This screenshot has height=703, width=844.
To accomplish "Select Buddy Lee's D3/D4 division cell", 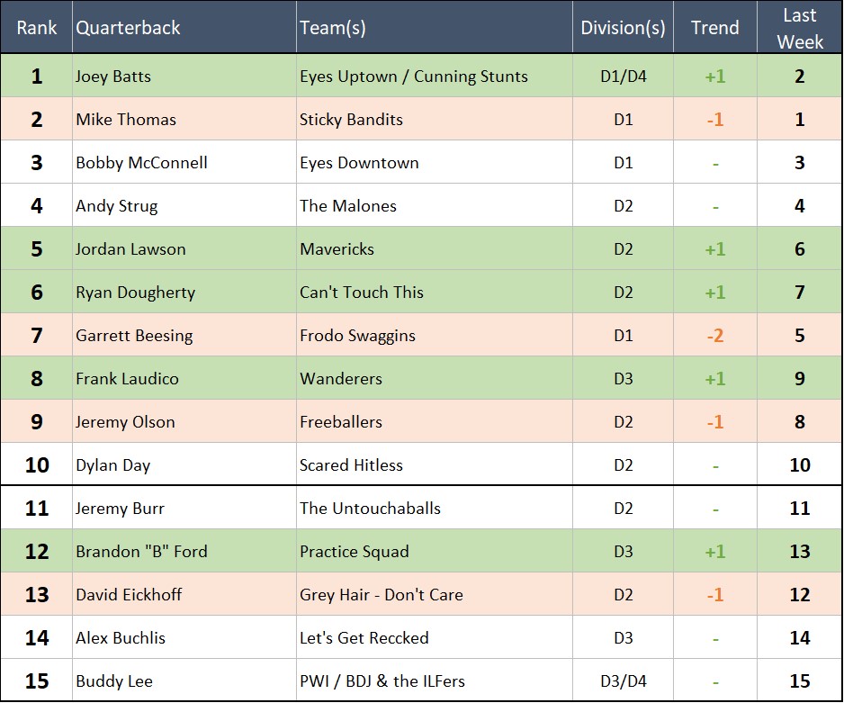I will [623, 681].
